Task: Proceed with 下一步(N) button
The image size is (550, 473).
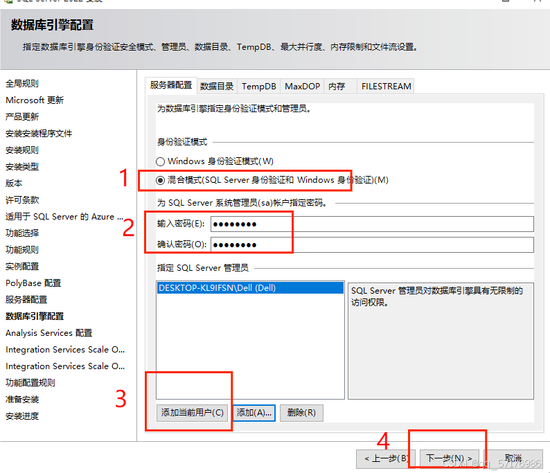Action: pyautogui.click(x=450, y=458)
